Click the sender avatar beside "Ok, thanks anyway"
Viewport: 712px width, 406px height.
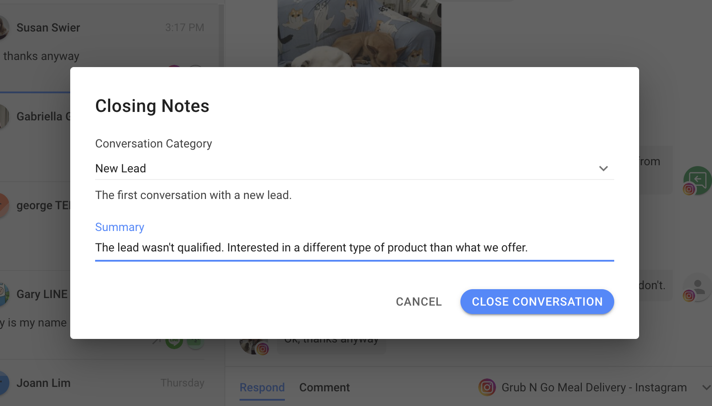(x=252, y=345)
